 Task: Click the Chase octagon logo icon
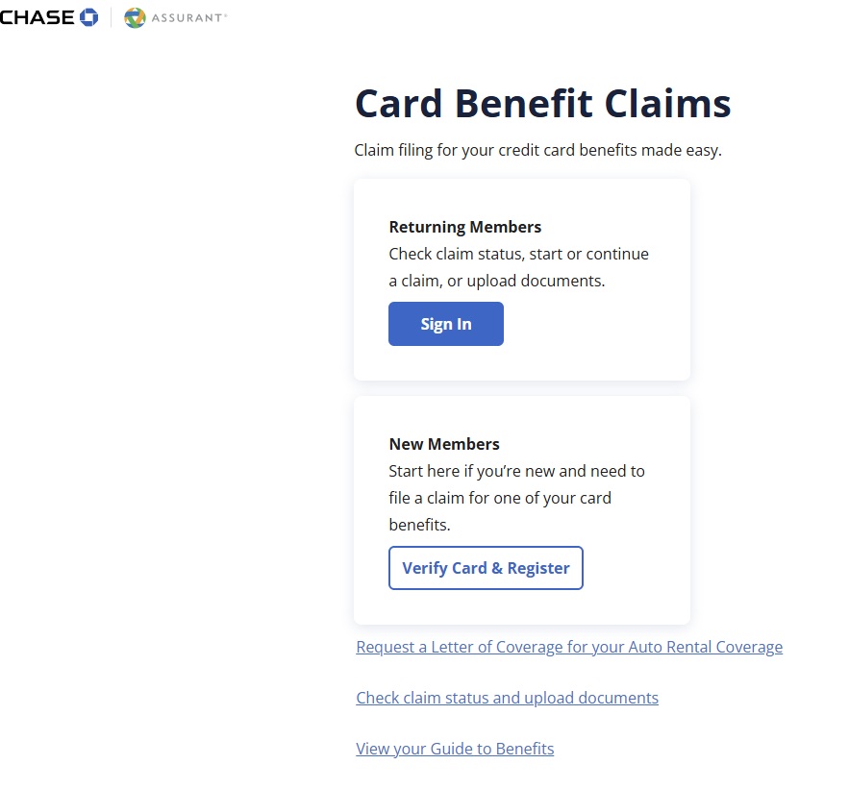(x=89, y=17)
